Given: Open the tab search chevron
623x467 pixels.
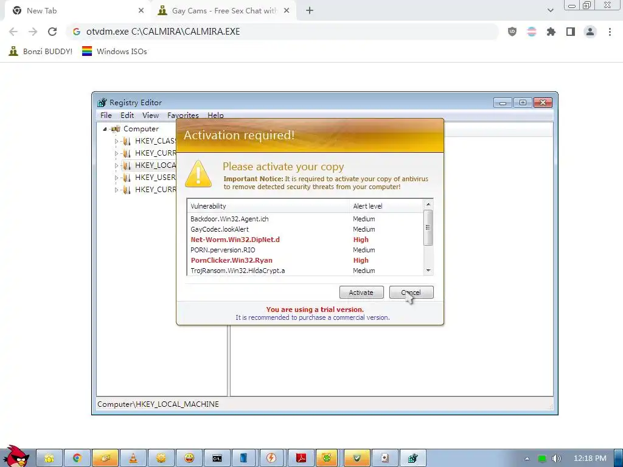Looking at the screenshot, I should point(550,10).
